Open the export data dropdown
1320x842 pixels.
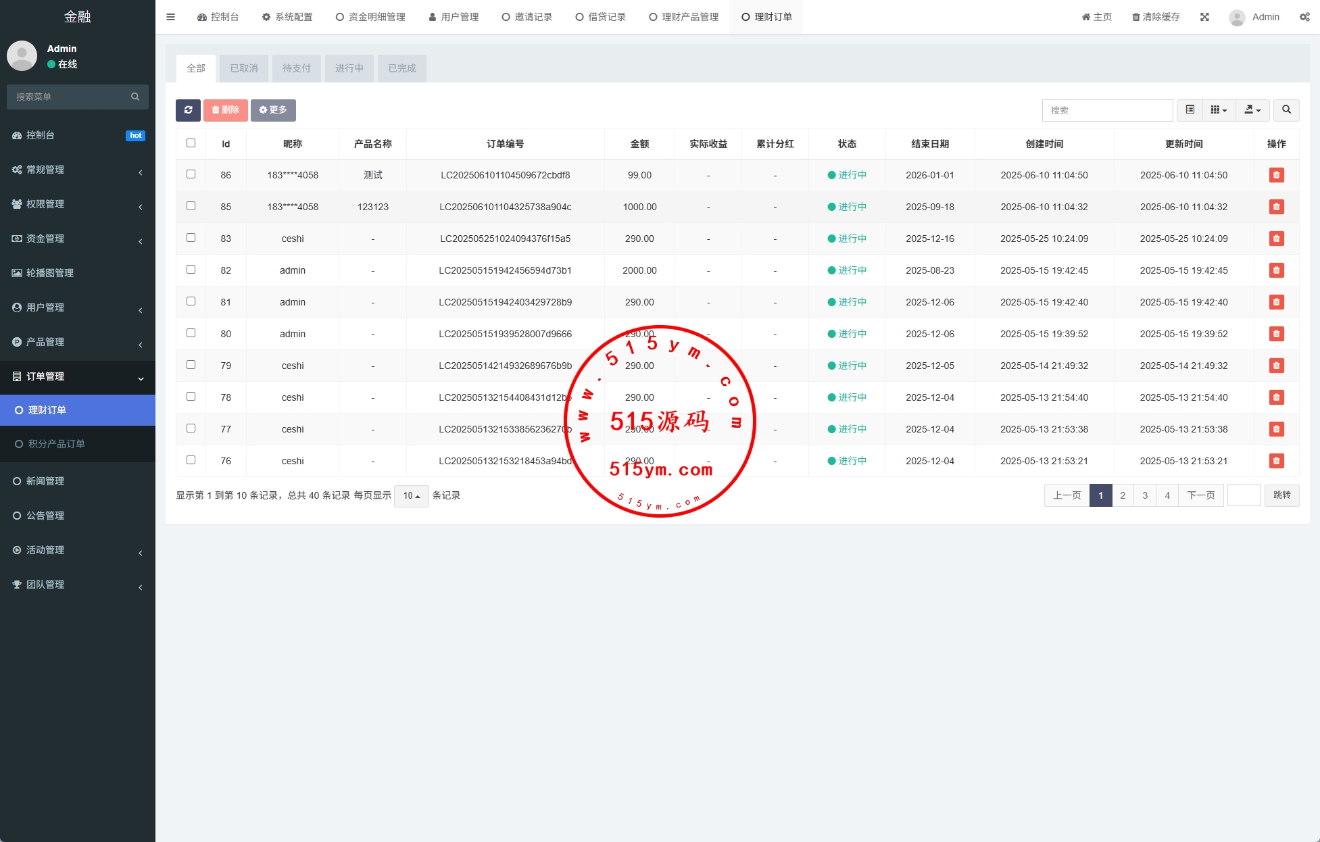coord(1252,110)
